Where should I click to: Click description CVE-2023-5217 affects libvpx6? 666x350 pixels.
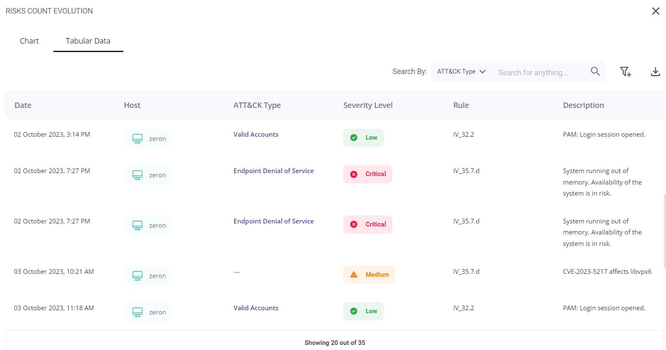pyautogui.click(x=607, y=272)
